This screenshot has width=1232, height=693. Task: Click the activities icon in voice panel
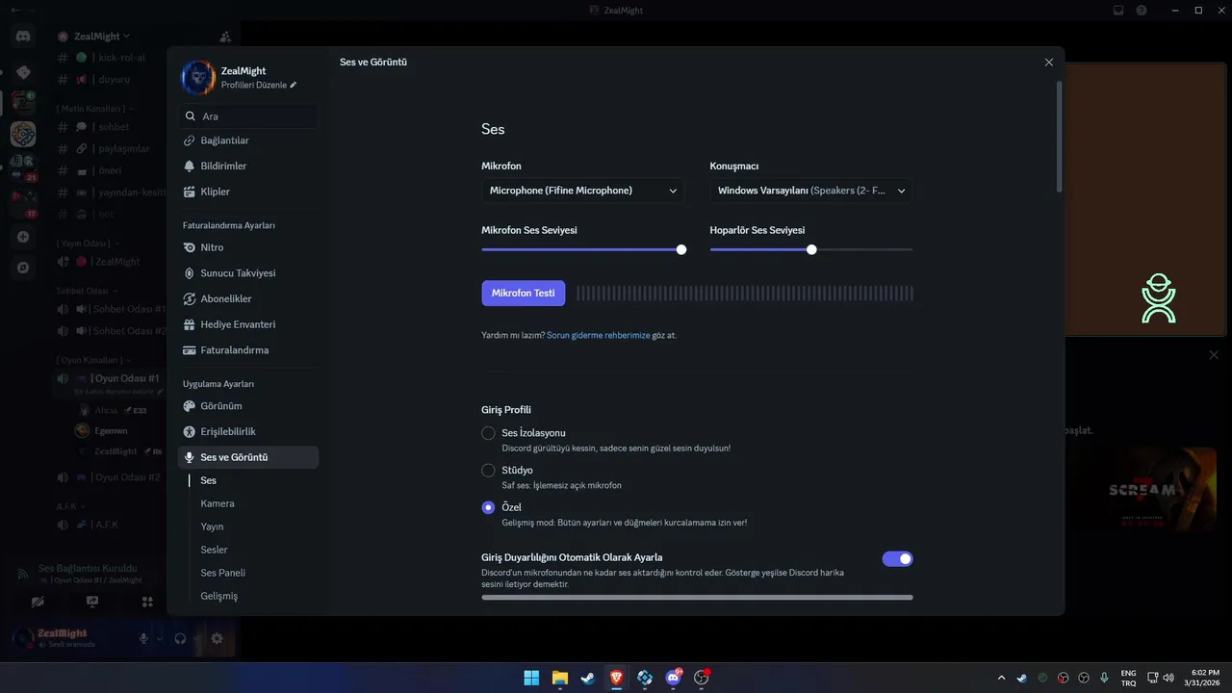click(147, 602)
